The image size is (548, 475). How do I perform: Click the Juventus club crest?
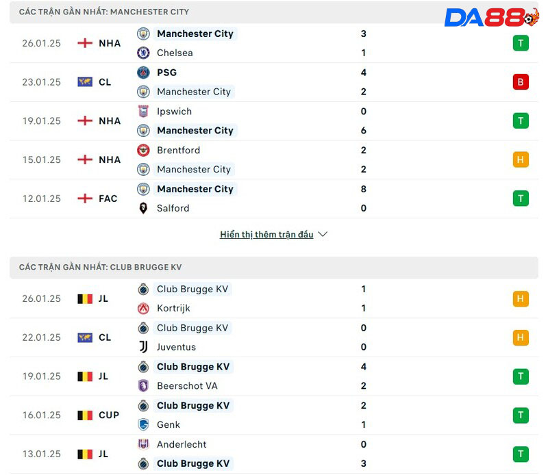point(143,347)
